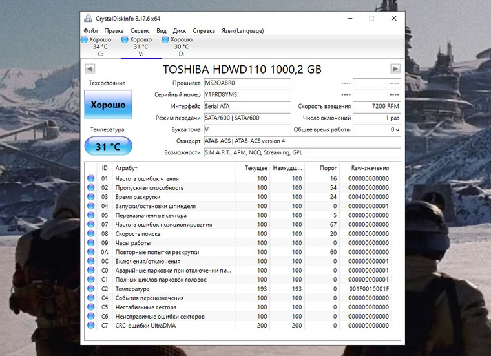This screenshot has height=356, width=491.
Task: Select the row Частота ошибок чтения
Action: point(238,178)
